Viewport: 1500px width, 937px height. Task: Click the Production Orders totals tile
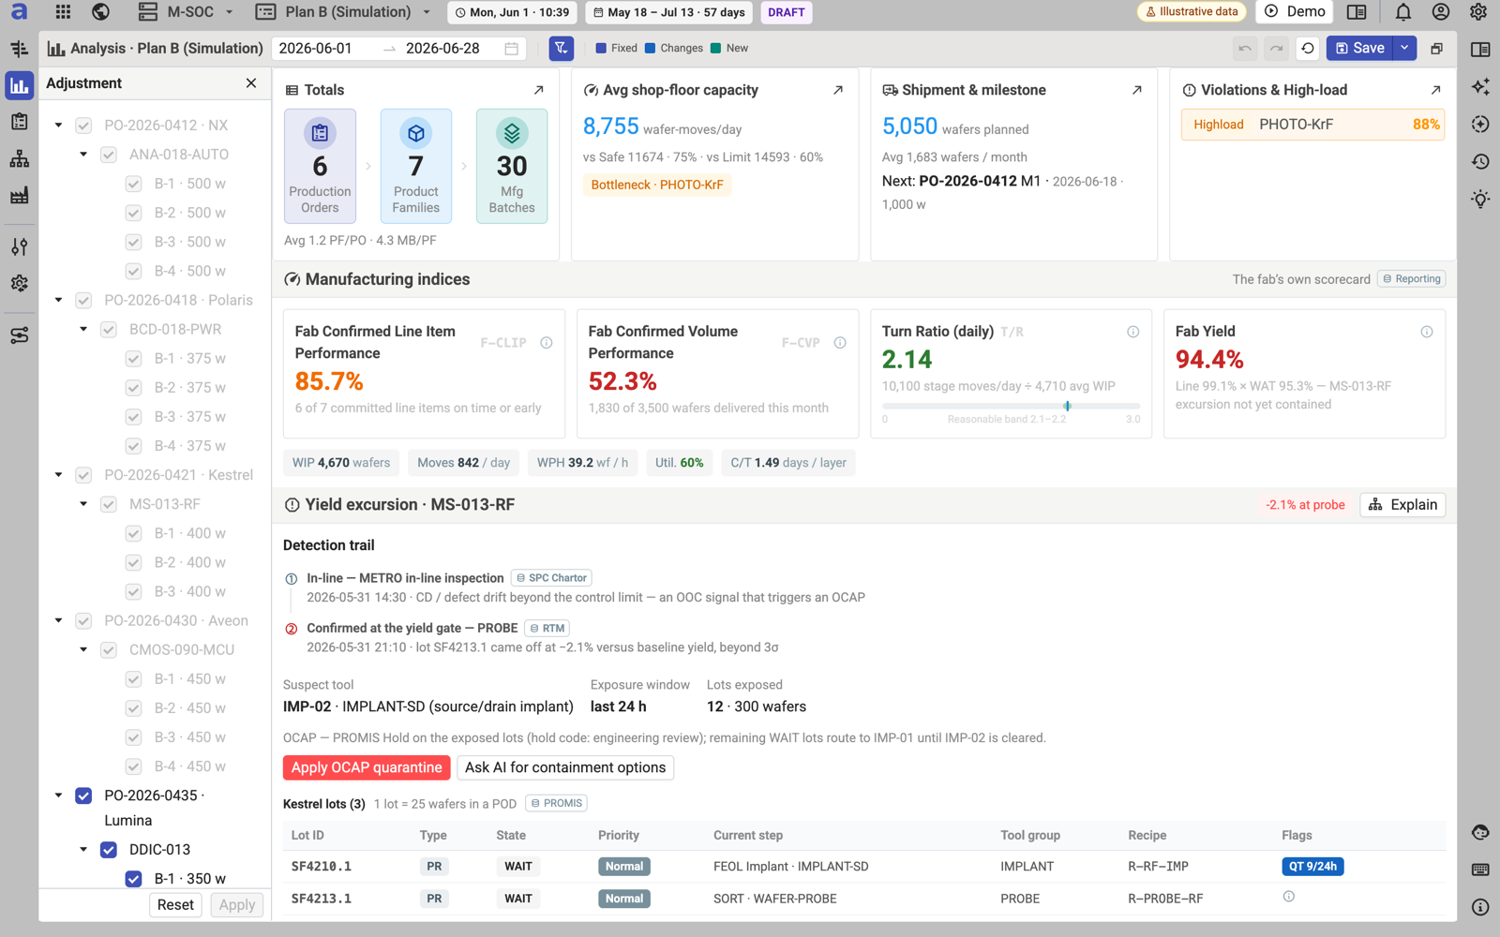coord(320,166)
